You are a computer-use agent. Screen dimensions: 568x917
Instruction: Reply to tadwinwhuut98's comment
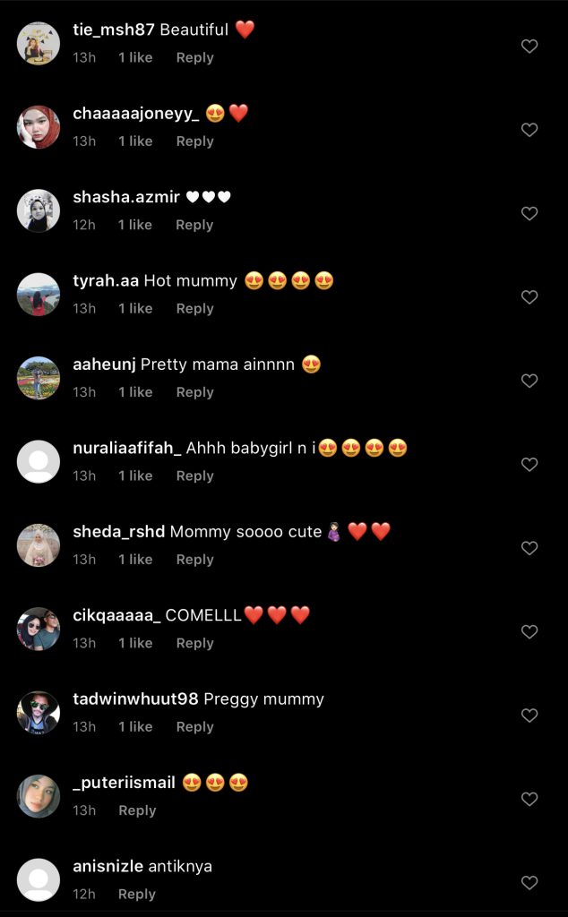194,727
